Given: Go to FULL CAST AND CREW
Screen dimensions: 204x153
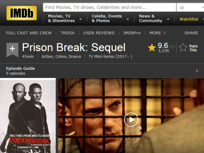Looking at the screenshot, I should [29, 33].
